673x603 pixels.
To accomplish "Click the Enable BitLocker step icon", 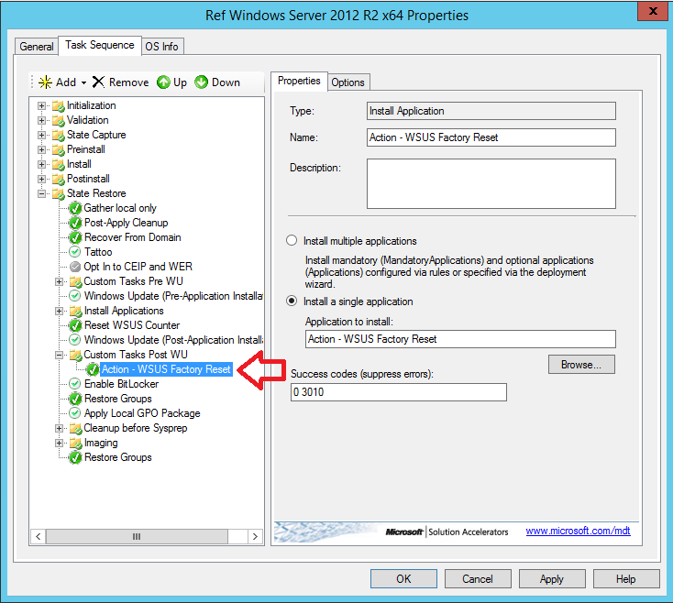I will pos(75,384).
